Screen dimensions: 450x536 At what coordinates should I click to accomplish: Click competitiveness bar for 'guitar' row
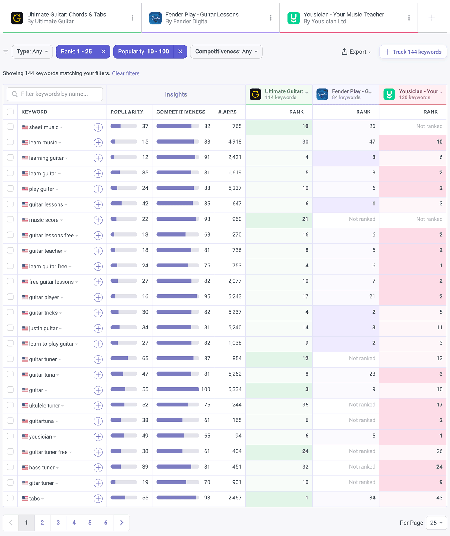tap(178, 389)
